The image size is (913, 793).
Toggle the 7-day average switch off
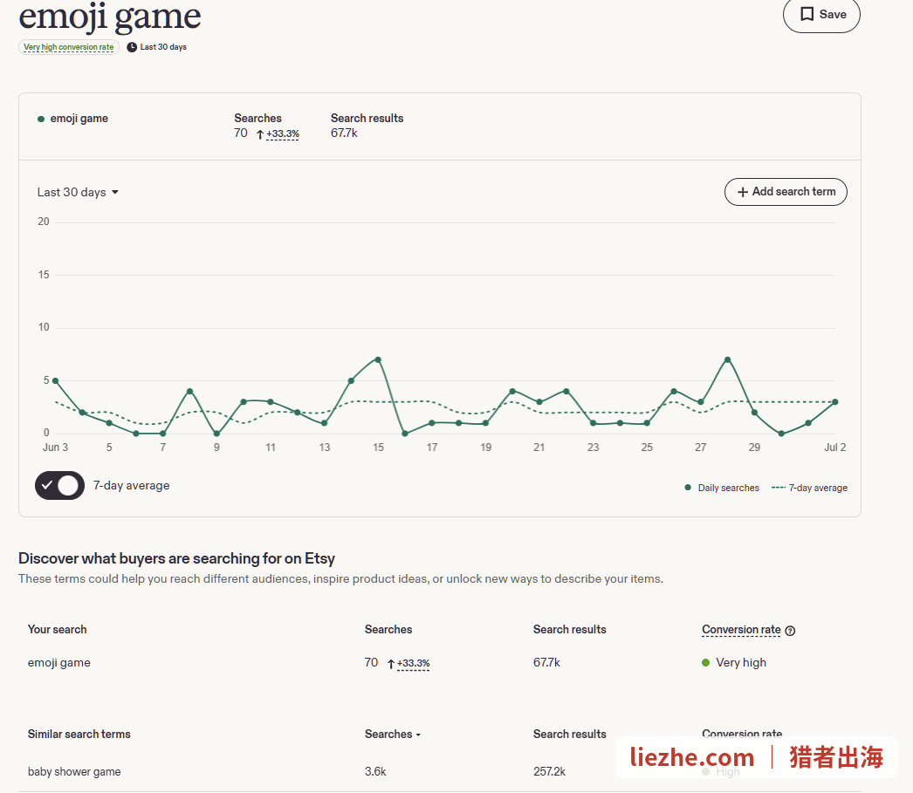coord(59,485)
